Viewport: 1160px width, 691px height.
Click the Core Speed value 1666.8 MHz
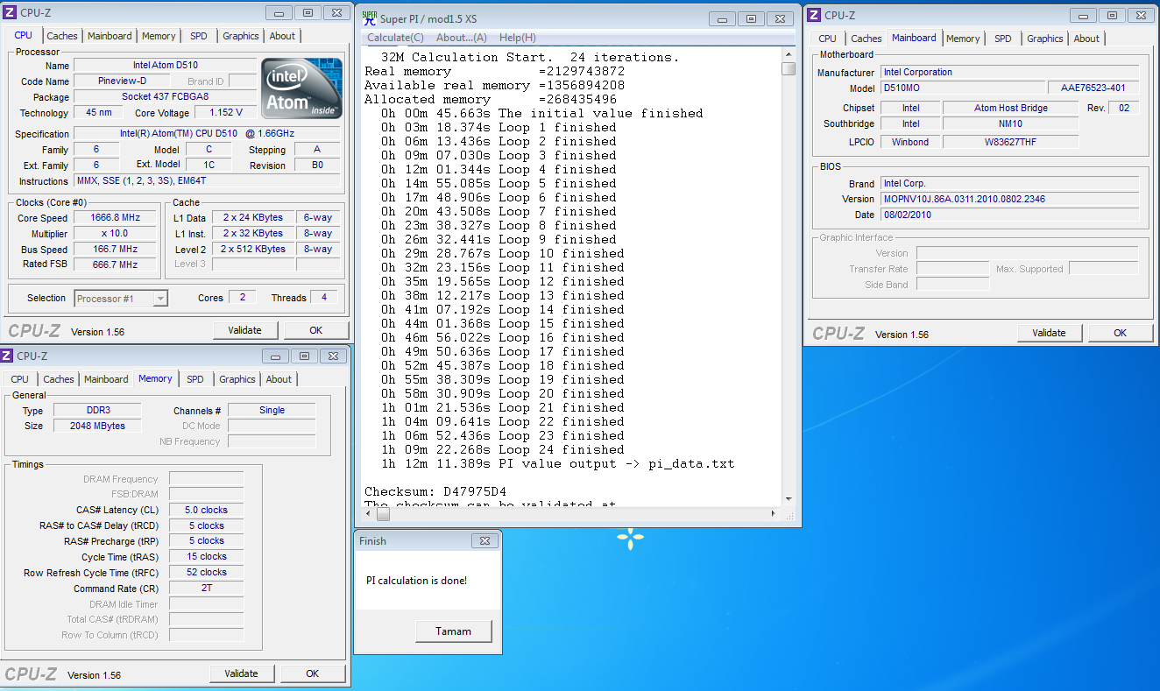(115, 218)
